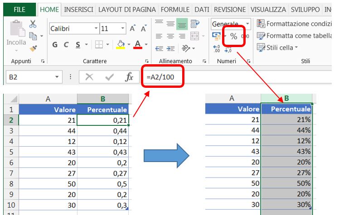Open Carattere dialog launcher
The image size is (339, 215).
[147, 61]
